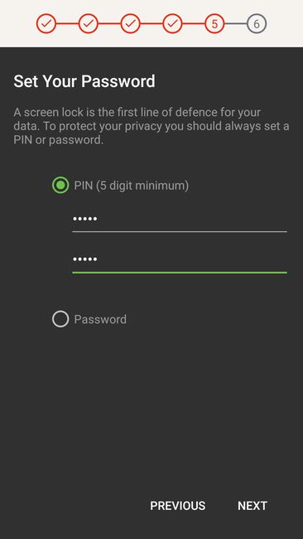Screen dimensions: 303x539
Task: Click the 'Password' option label
Action: (100, 319)
